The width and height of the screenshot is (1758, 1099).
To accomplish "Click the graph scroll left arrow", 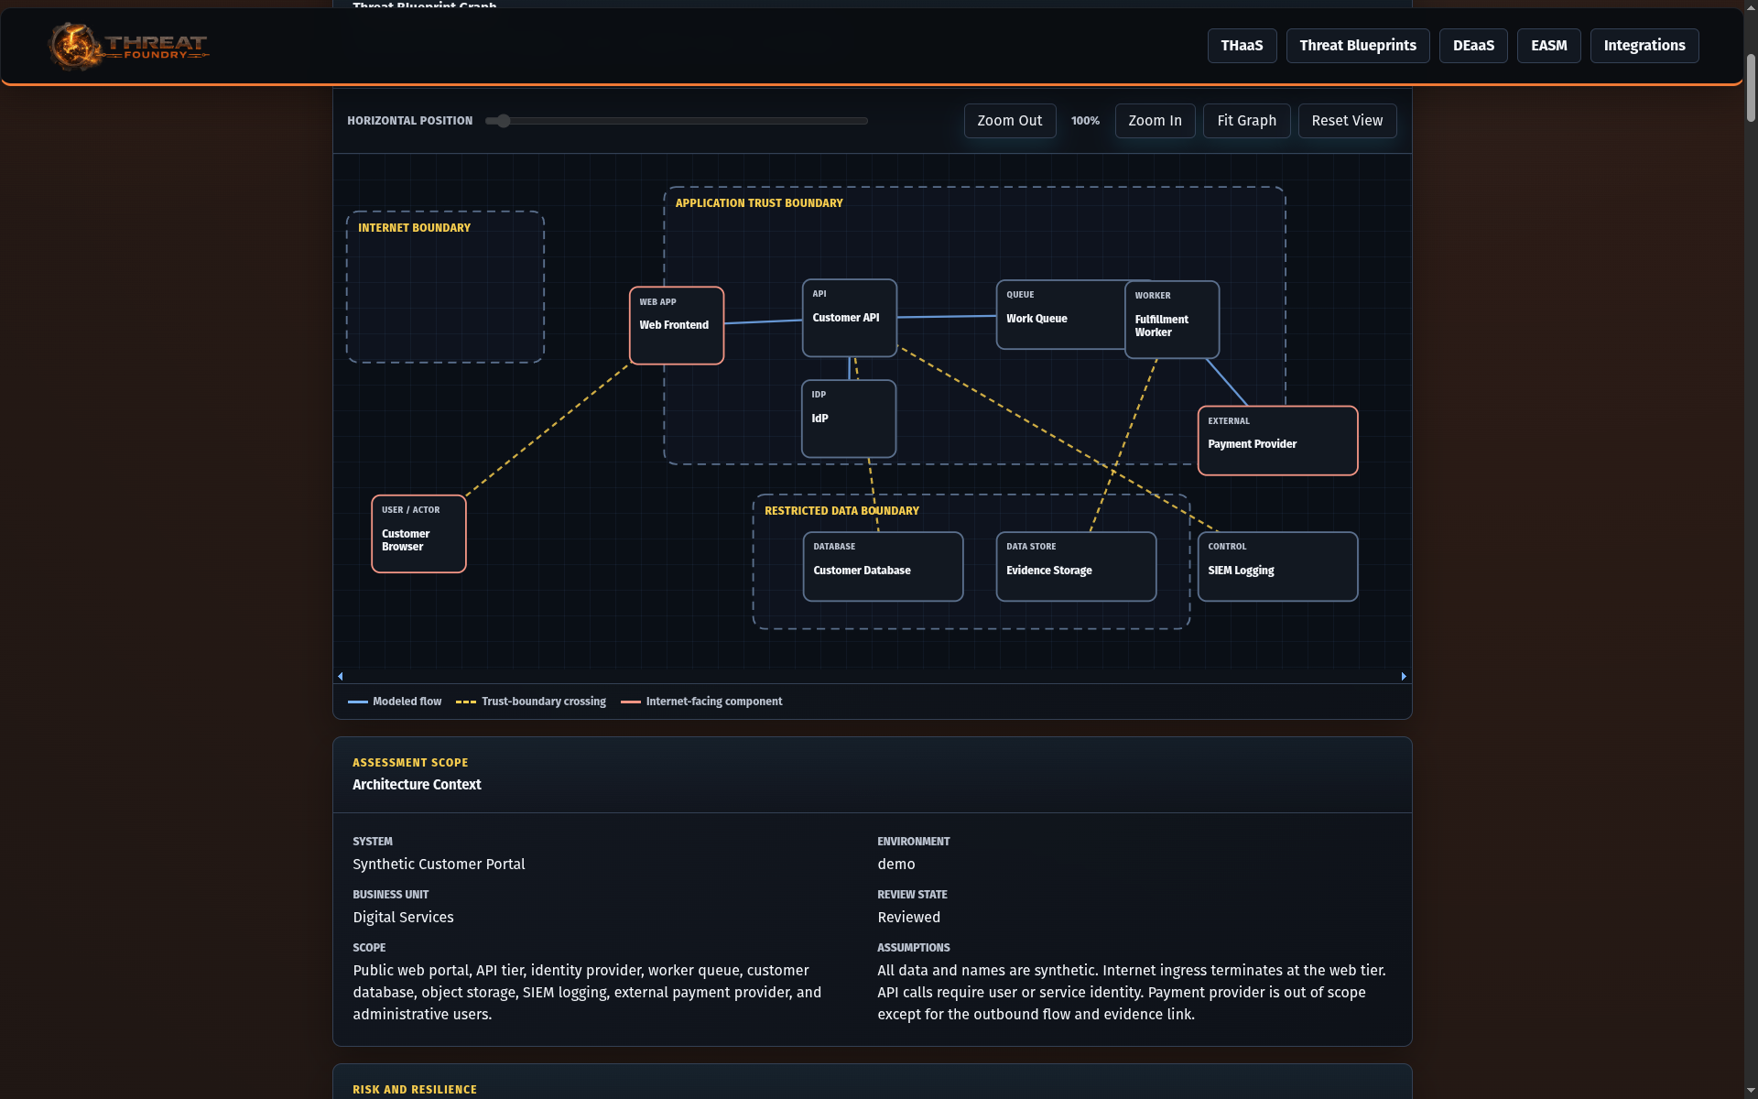I will point(341,676).
